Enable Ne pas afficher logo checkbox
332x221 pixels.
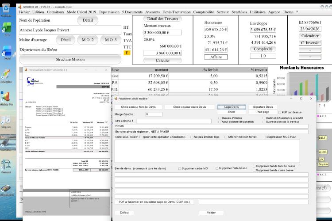pyautogui.click(x=192, y=137)
